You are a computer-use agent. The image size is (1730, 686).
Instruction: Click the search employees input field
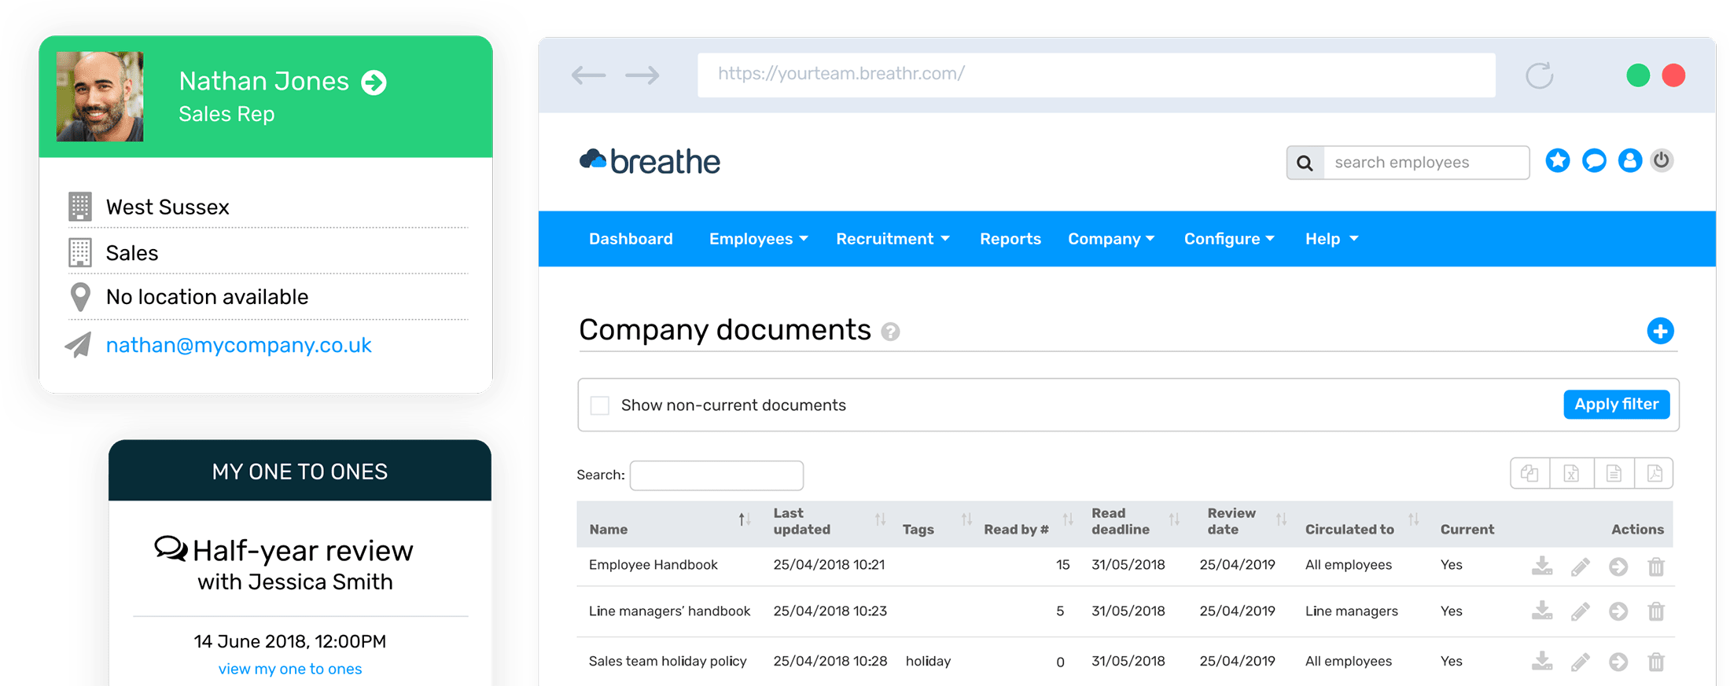click(x=1426, y=163)
